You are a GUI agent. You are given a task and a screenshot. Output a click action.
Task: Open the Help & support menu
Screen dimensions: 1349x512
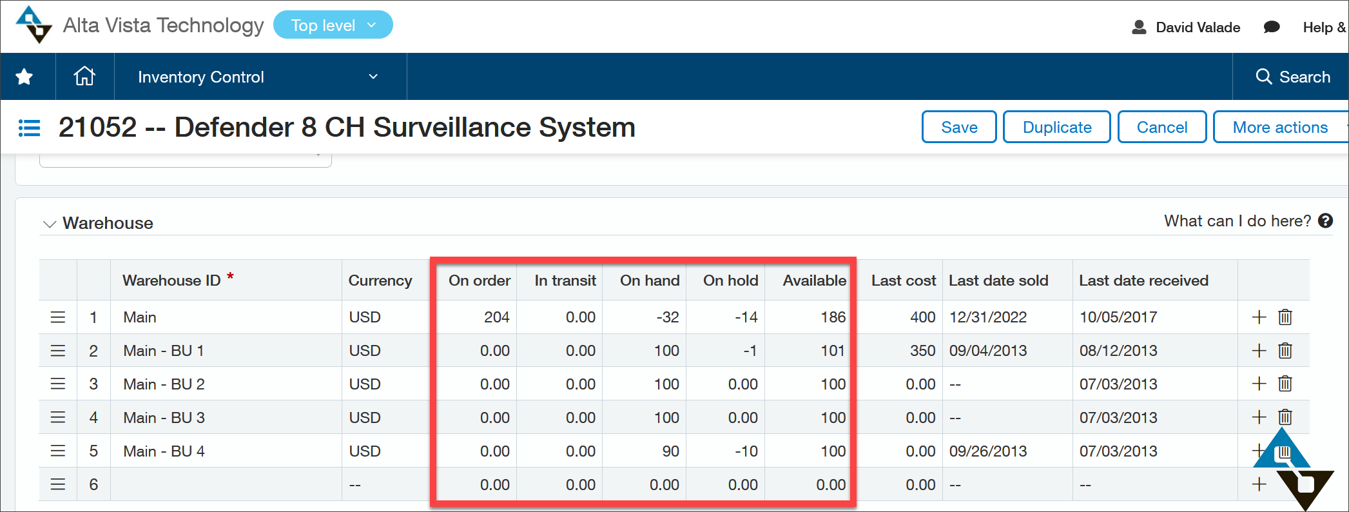coord(1325,27)
